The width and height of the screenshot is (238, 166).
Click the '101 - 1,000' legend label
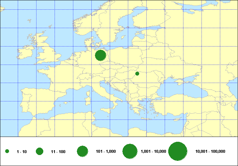click(106, 151)
